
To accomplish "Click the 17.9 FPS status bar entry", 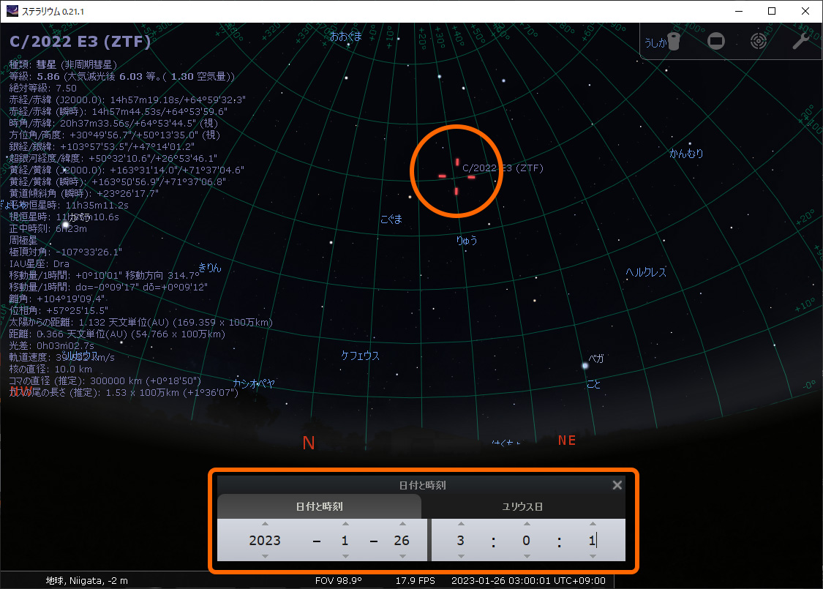I will pyautogui.click(x=416, y=581).
